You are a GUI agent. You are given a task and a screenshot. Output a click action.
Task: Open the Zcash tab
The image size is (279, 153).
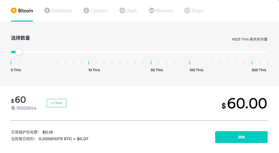194,11
